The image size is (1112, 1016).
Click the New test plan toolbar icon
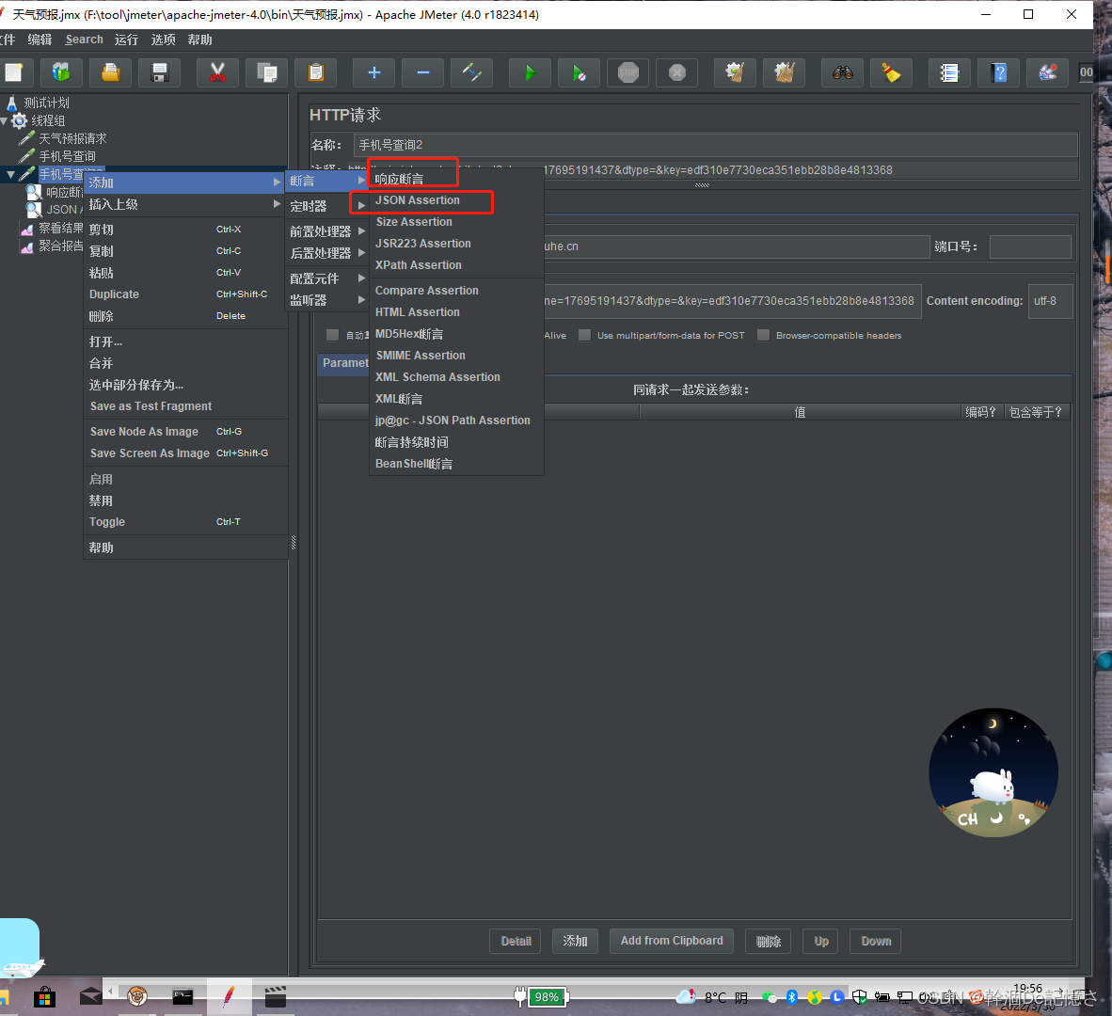(14, 72)
